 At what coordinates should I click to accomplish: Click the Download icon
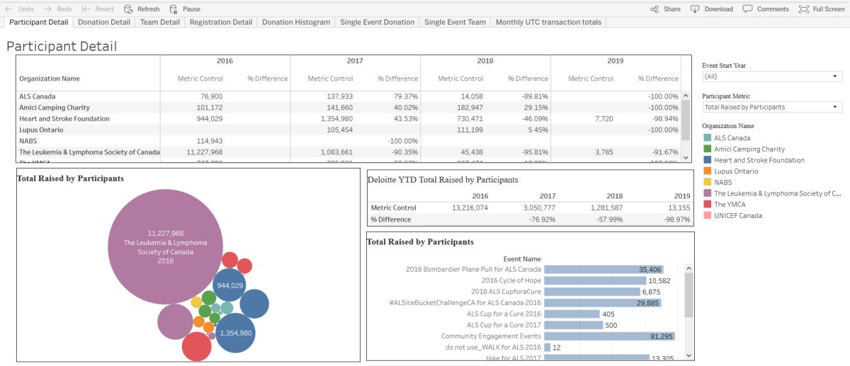tap(695, 9)
